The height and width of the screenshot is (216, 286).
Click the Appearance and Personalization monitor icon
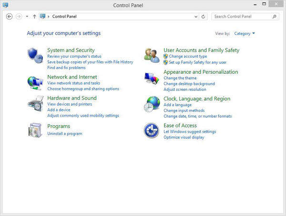point(152,79)
